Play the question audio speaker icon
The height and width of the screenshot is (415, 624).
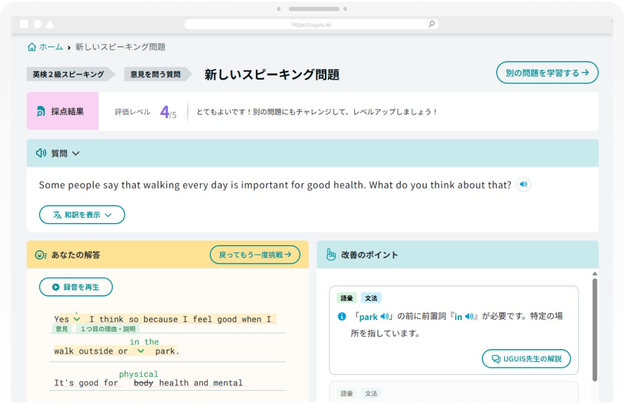[524, 185]
